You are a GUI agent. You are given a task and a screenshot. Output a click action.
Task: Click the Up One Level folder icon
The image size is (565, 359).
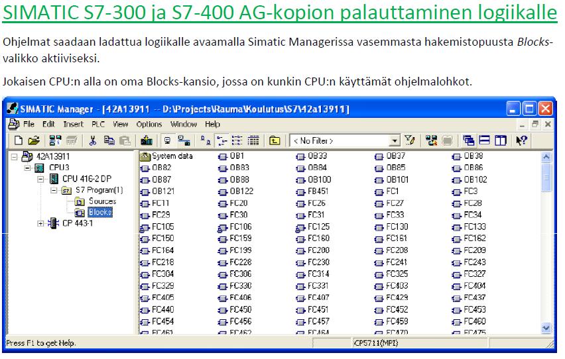point(275,140)
